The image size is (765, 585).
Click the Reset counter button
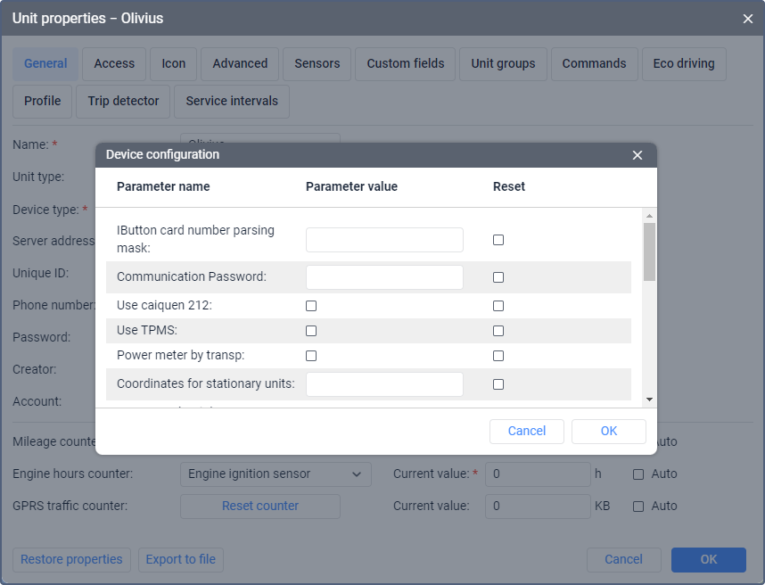(259, 507)
